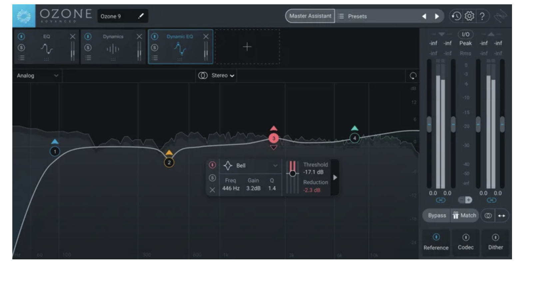Select EQ node 1
This screenshot has height=281, width=537.
point(55,152)
